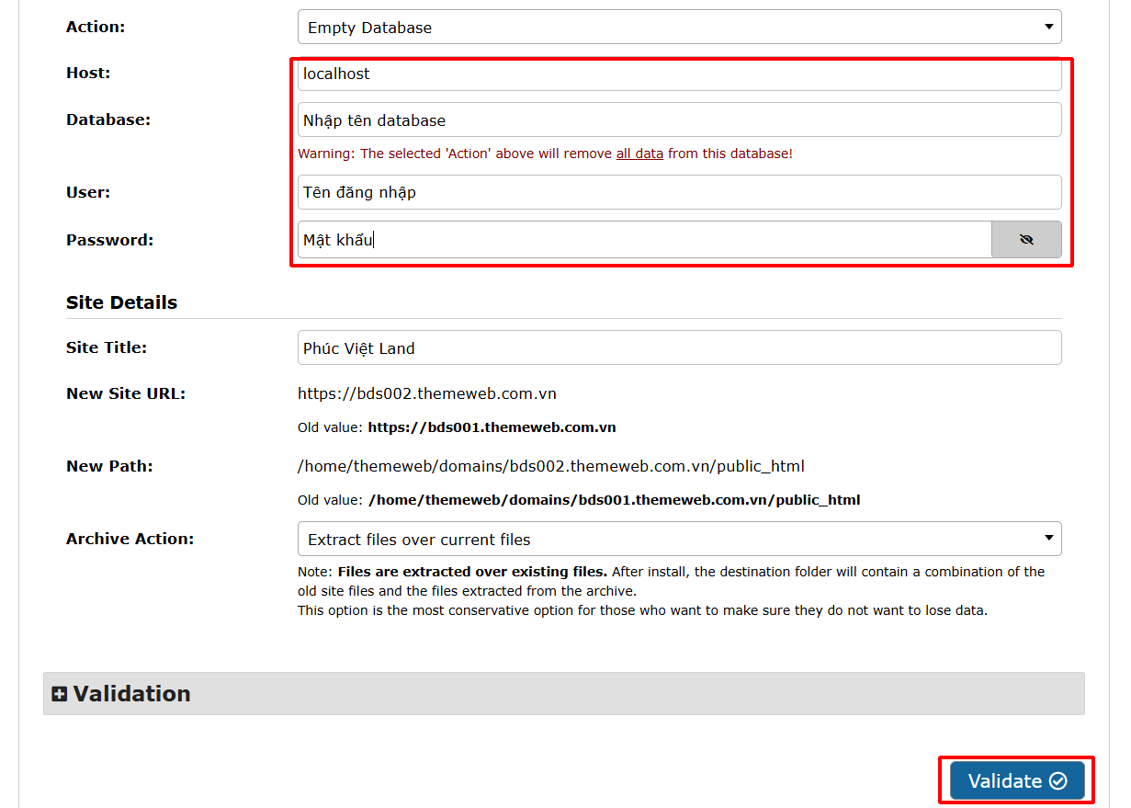
Task: Click the new site URL bds002.themeweb.com.vn
Action: pyautogui.click(x=427, y=393)
